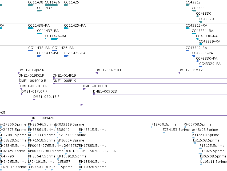Select the CG43329-RA transcript
227x171 pixels.
coord(200,44)
